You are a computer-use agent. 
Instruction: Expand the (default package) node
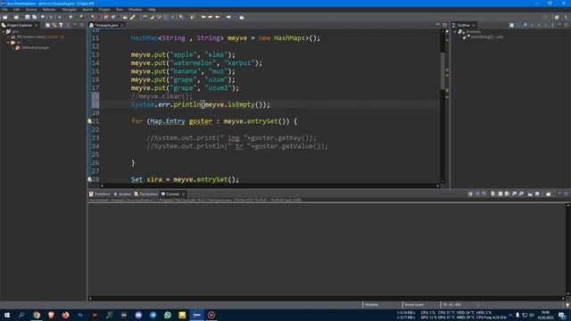click(12, 47)
